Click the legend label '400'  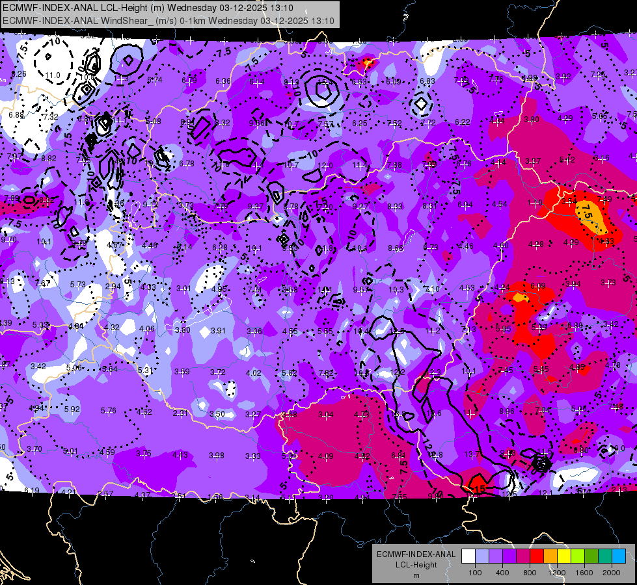coord(502,573)
